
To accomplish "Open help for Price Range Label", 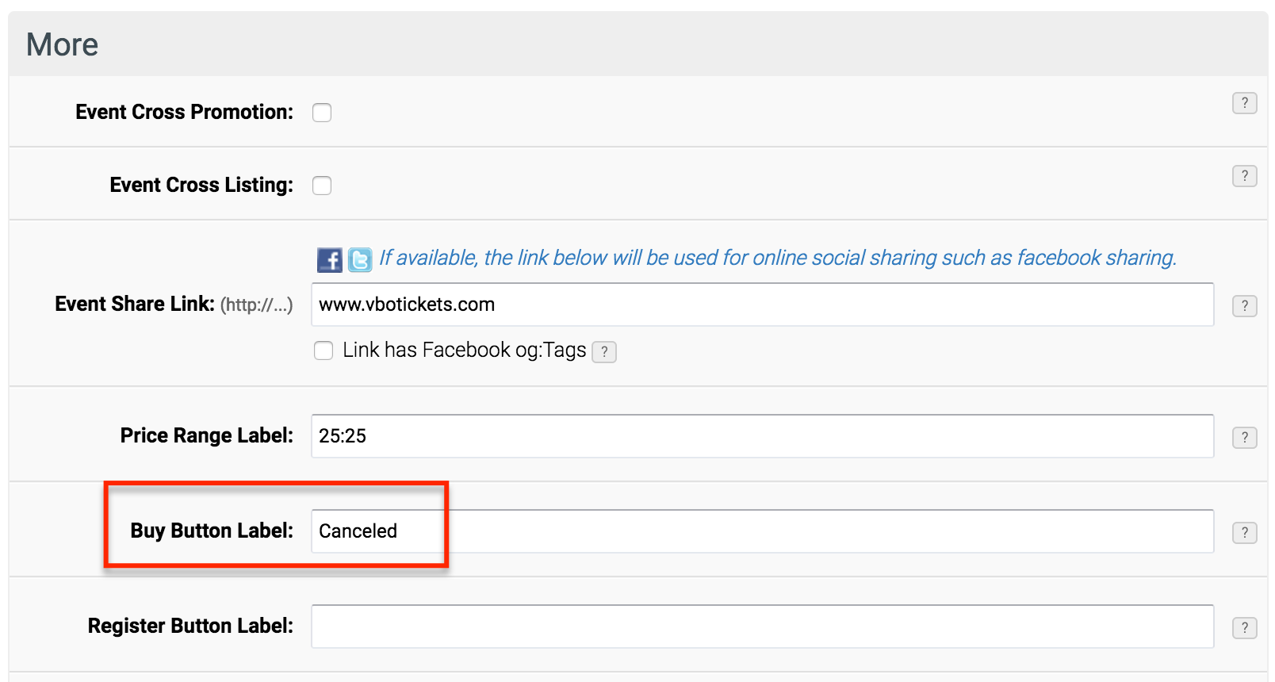I will click(1244, 438).
